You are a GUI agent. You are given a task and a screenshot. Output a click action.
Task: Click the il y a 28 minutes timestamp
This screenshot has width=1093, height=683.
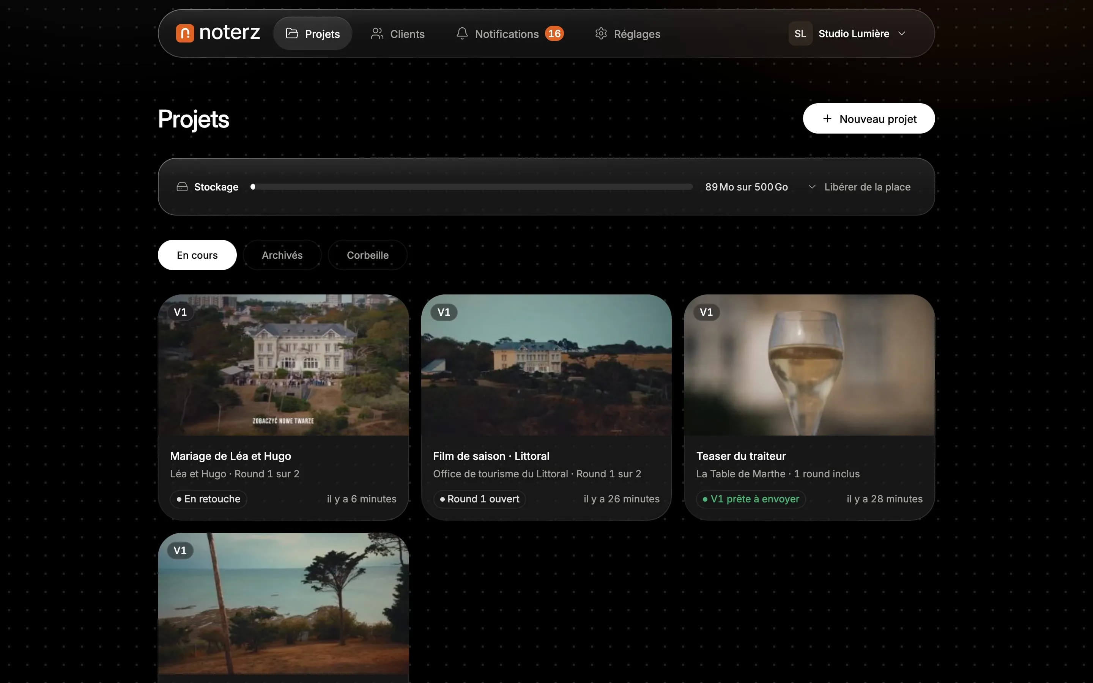(884, 499)
